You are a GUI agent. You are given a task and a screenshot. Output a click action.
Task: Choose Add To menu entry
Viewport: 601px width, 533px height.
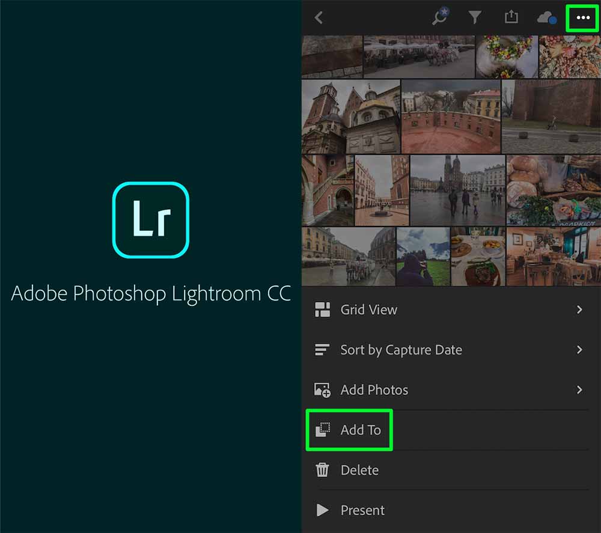[x=451, y=430]
